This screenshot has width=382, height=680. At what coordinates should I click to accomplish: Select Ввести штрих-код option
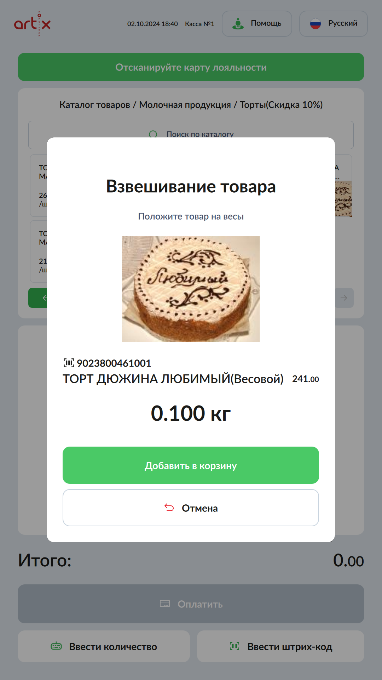coord(280,646)
